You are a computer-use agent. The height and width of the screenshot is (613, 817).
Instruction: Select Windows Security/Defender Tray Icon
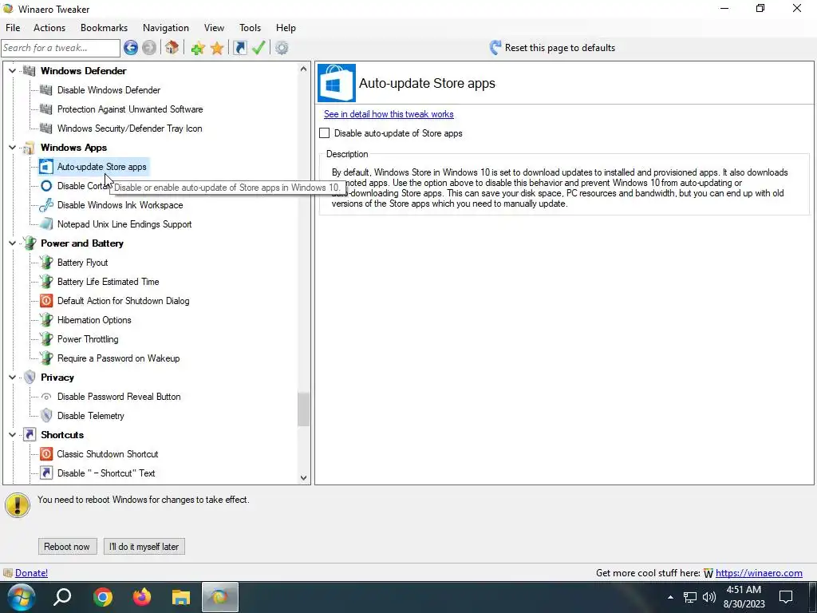130,129
